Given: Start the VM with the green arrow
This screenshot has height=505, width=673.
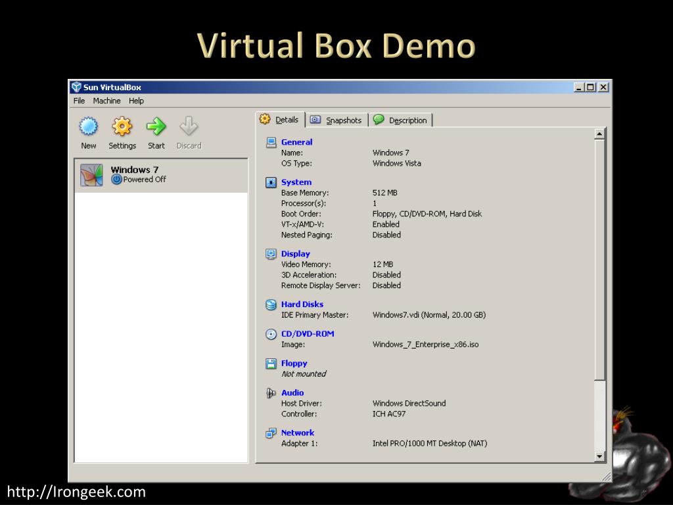Looking at the screenshot, I should pos(156,126).
